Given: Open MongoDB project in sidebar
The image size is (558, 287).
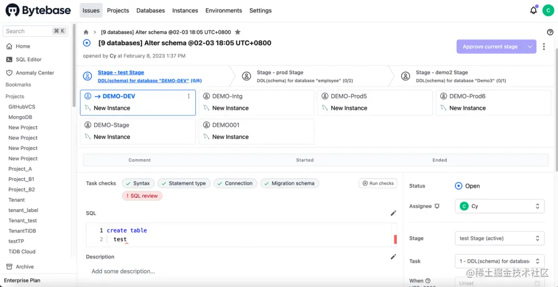Looking at the screenshot, I should click(x=21, y=117).
